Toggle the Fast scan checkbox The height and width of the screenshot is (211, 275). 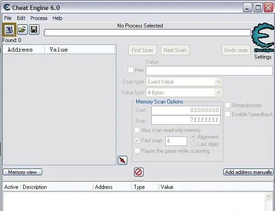pyautogui.click(x=137, y=141)
